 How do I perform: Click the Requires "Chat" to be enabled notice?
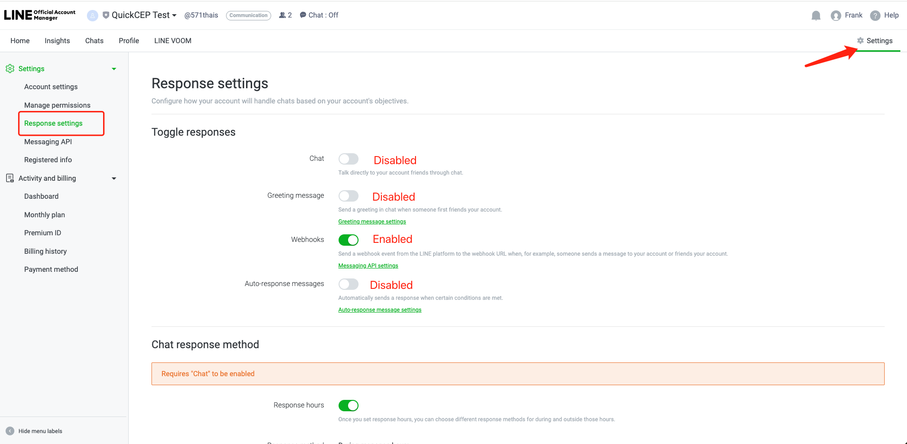518,374
